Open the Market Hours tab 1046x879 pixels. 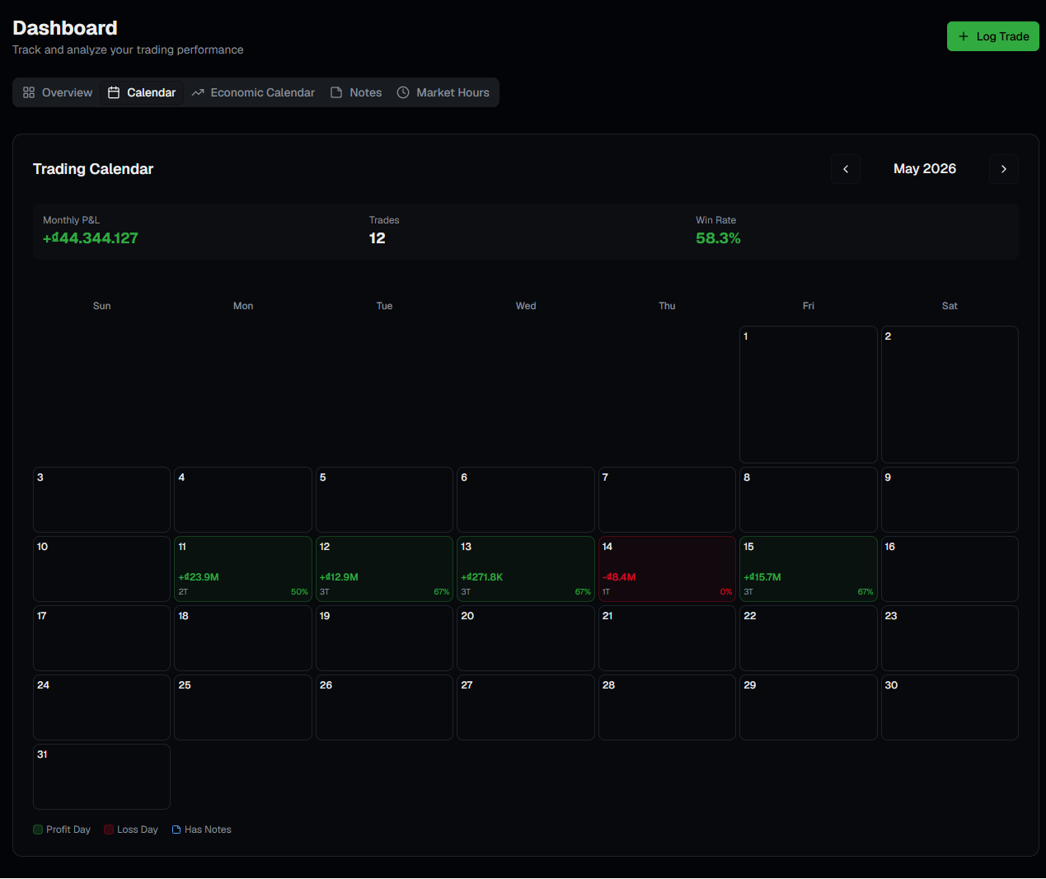pos(443,92)
